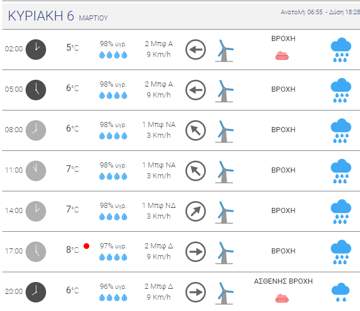Click the heavy rain cloud icon at 05:00
The height and width of the screenshot is (311, 360).
(341, 90)
